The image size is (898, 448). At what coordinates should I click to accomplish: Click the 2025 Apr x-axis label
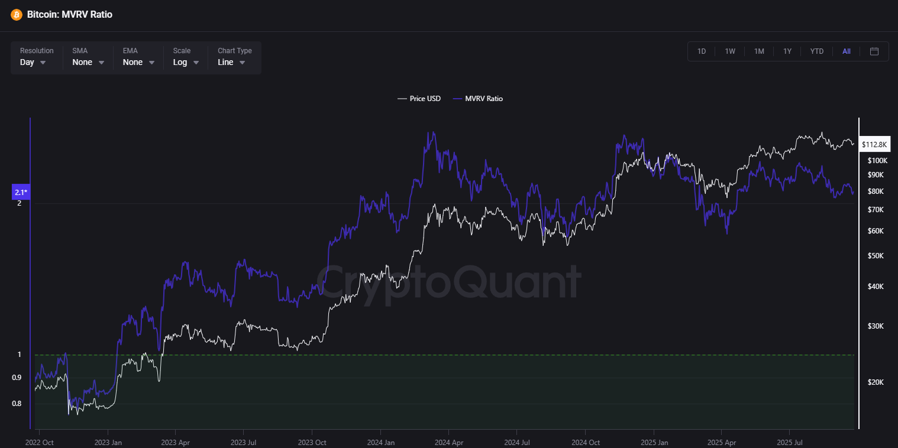(721, 442)
